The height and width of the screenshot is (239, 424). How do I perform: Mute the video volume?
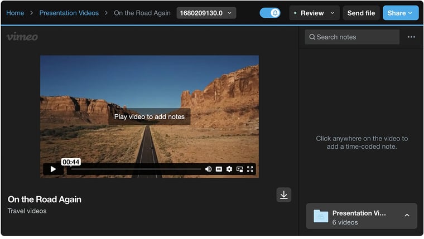point(209,169)
